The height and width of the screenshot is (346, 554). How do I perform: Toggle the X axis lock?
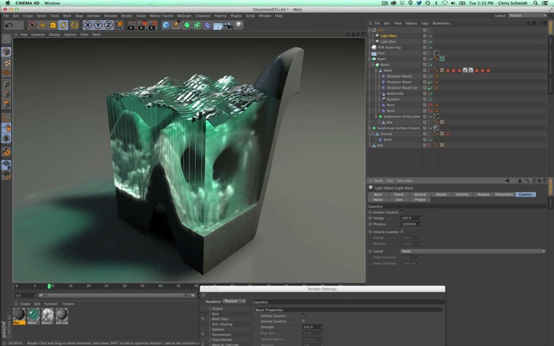(x=88, y=25)
